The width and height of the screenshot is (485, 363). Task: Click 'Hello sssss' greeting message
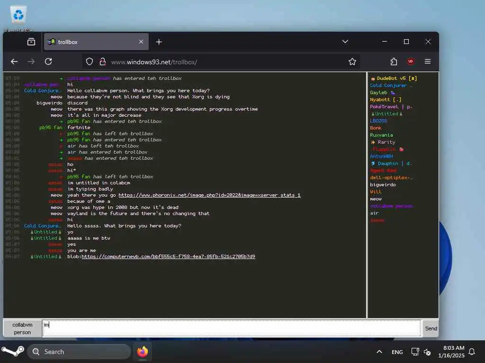[x=124, y=226]
